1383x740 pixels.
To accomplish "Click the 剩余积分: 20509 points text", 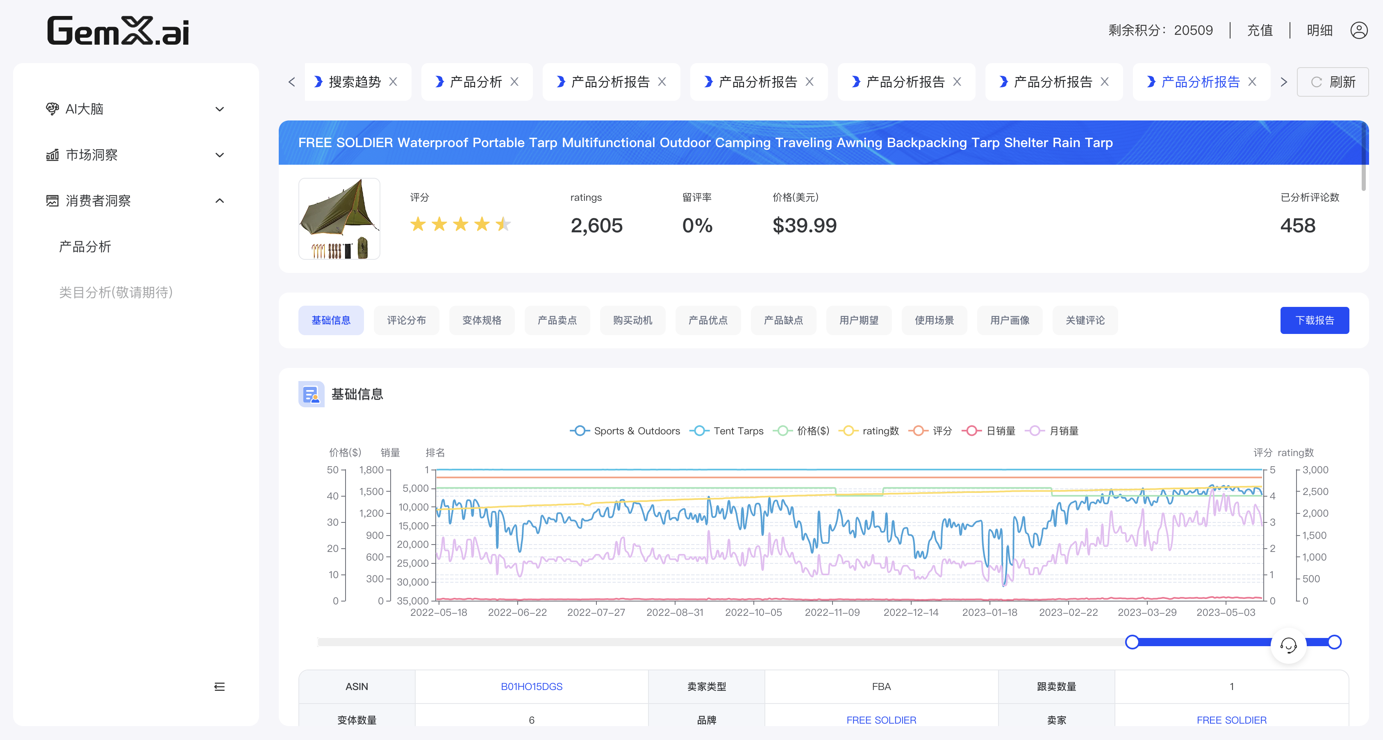I will 1160,30.
